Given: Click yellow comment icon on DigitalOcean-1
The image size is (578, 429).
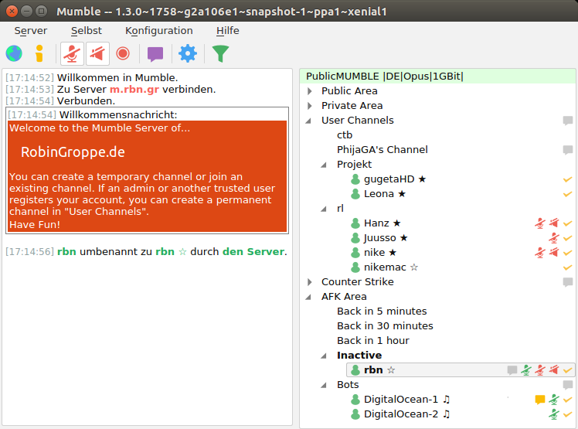Looking at the screenshot, I should 540,400.
